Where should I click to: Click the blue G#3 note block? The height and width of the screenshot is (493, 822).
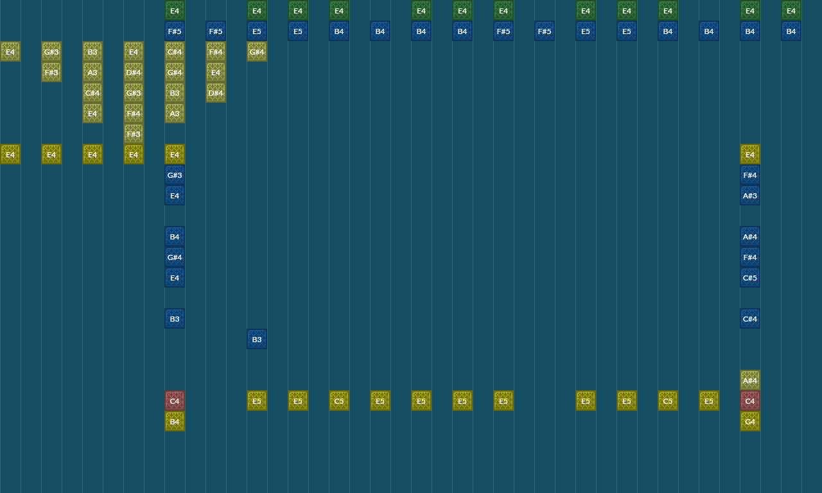pos(175,175)
